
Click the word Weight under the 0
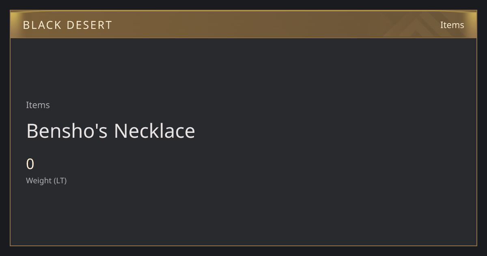tap(39, 180)
